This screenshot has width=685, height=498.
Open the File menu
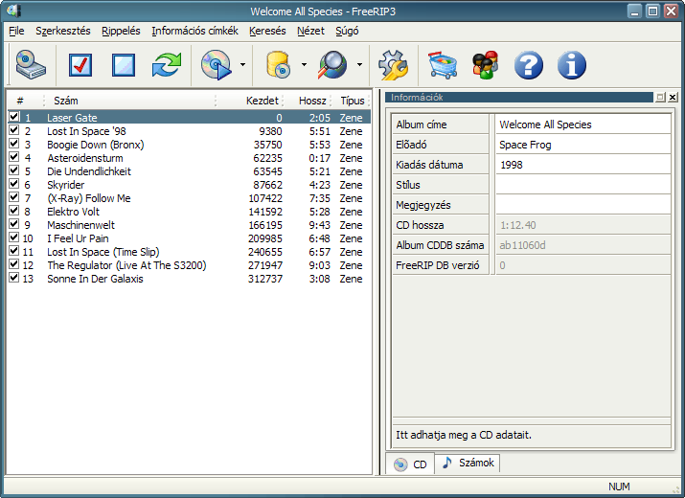16,31
